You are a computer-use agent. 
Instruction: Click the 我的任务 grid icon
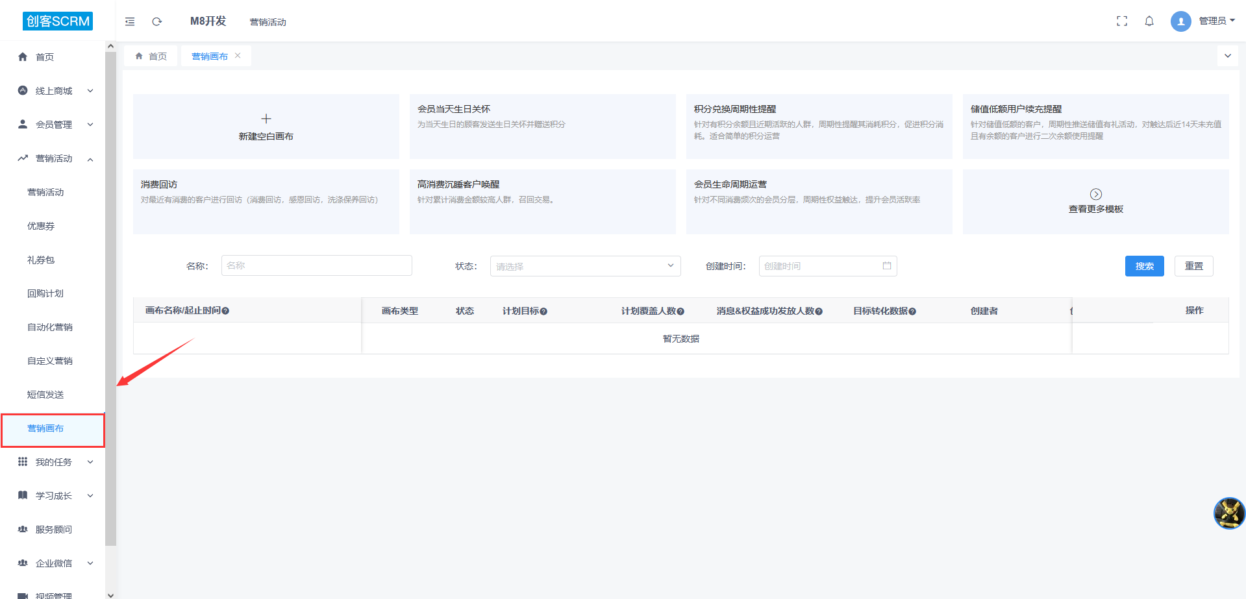tap(23, 461)
